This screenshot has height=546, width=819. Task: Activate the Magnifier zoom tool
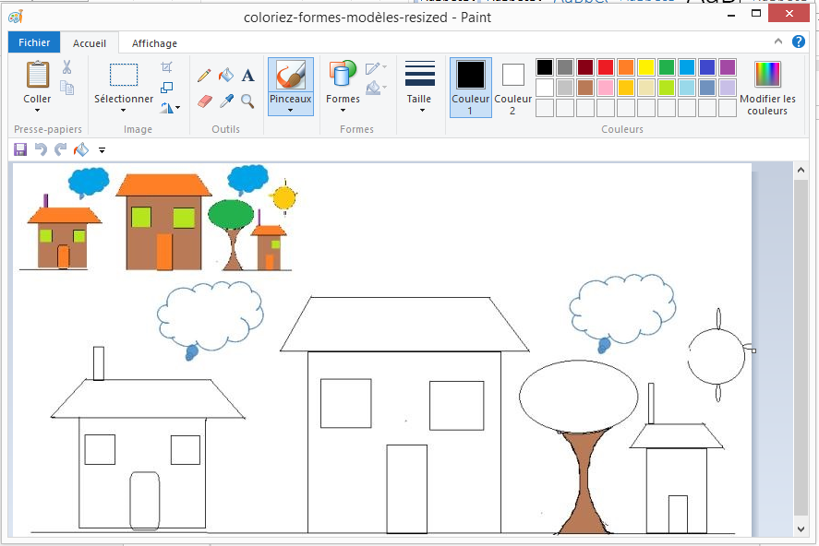pyautogui.click(x=247, y=101)
